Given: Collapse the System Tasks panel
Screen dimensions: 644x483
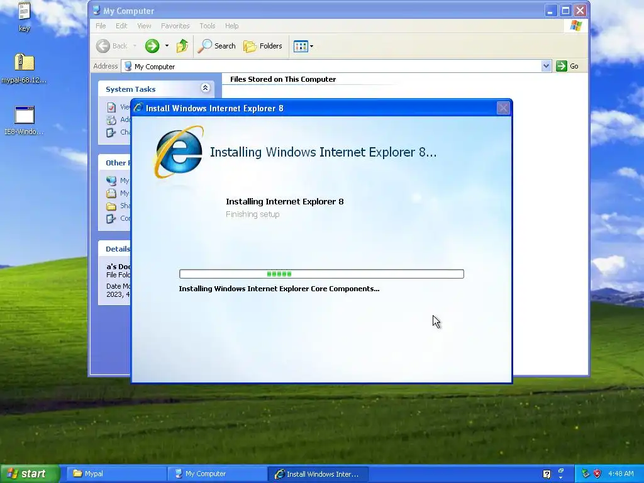Looking at the screenshot, I should 205,88.
